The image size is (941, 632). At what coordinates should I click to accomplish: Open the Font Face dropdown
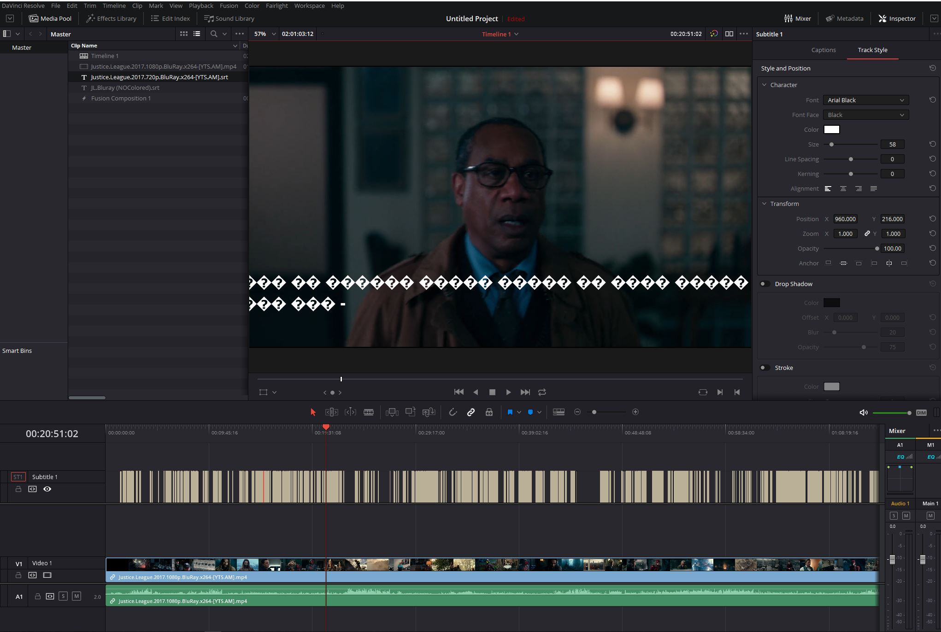tap(866, 115)
